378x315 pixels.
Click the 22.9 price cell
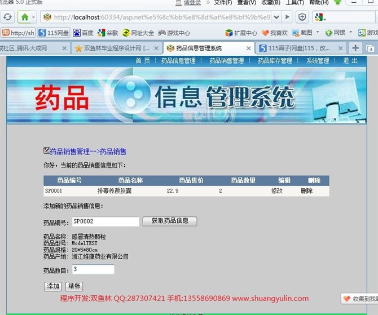pyautogui.click(x=173, y=191)
